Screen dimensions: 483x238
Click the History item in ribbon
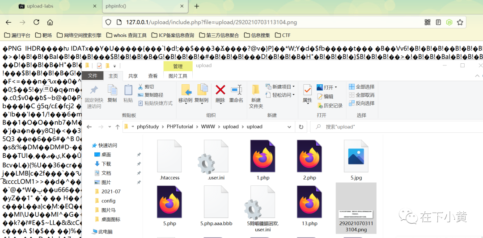pyautogui.click(x=330, y=105)
